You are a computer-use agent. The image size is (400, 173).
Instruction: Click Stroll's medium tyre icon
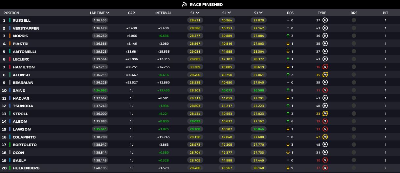coord(325,114)
